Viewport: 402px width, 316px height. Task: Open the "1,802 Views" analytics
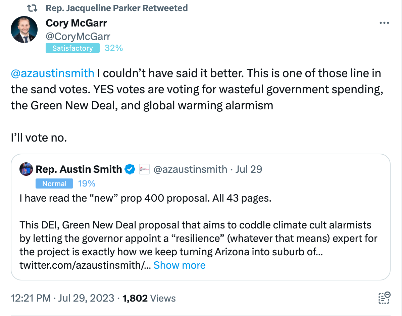[149, 298]
